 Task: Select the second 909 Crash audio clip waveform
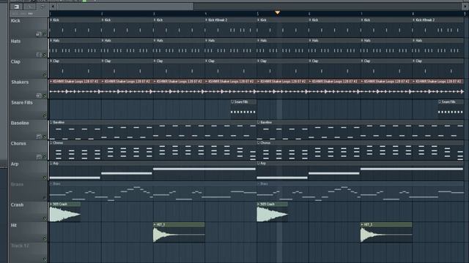coord(272,214)
